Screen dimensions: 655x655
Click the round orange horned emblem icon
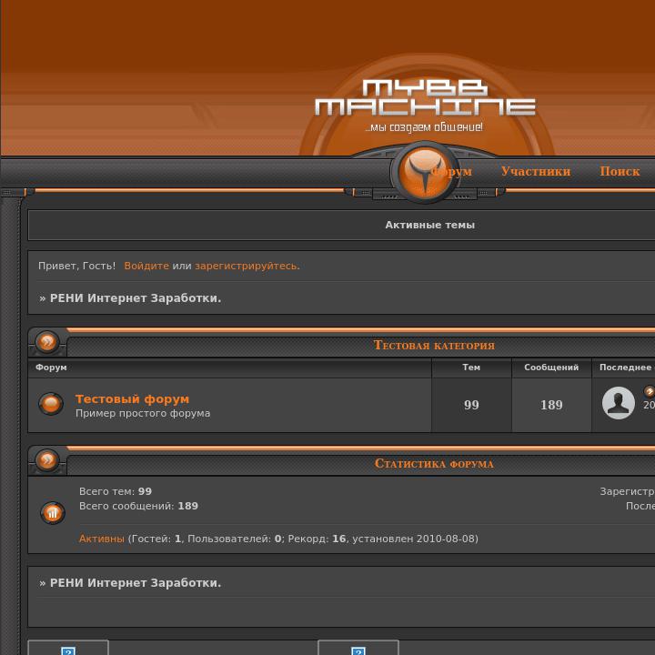tap(425, 172)
